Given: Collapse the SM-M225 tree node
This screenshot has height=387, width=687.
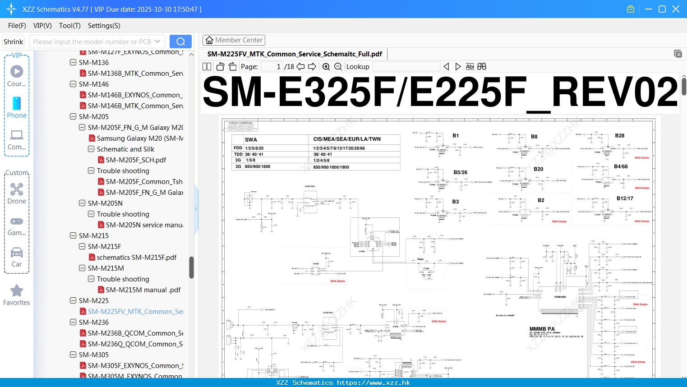Looking at the screenshot, I should pos(73,300).
